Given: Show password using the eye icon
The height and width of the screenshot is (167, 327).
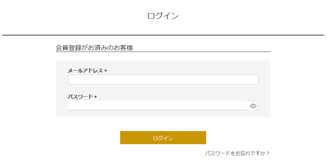Looking at the screenshot, I should pyautogui.click(x=253, y=106).
